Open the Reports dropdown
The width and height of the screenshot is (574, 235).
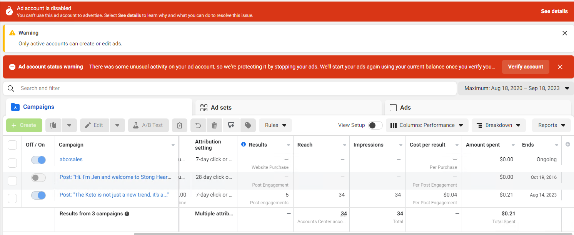click(x=551, y=125)
